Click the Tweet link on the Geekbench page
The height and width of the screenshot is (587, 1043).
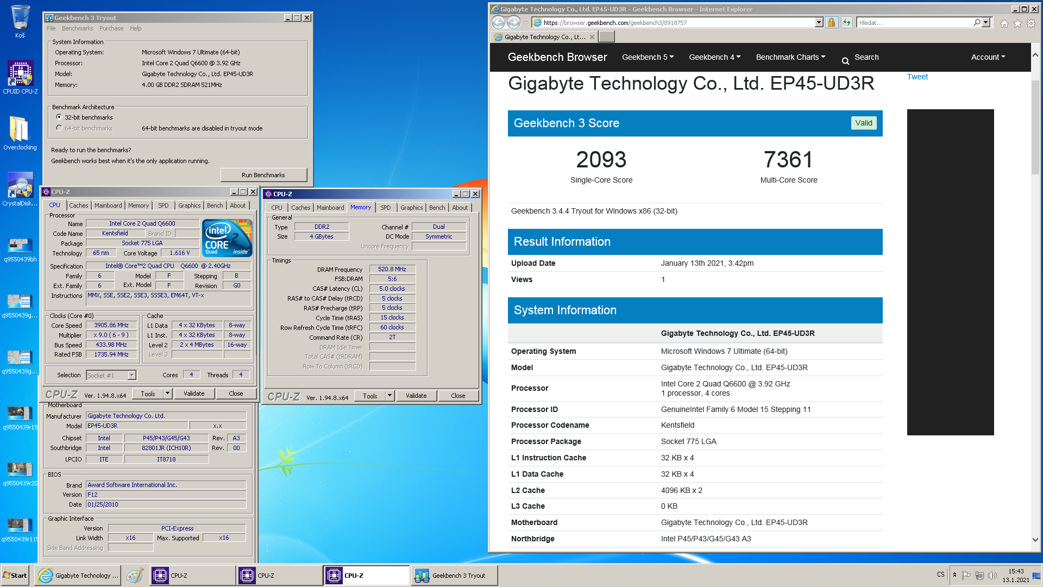[918, 77]
